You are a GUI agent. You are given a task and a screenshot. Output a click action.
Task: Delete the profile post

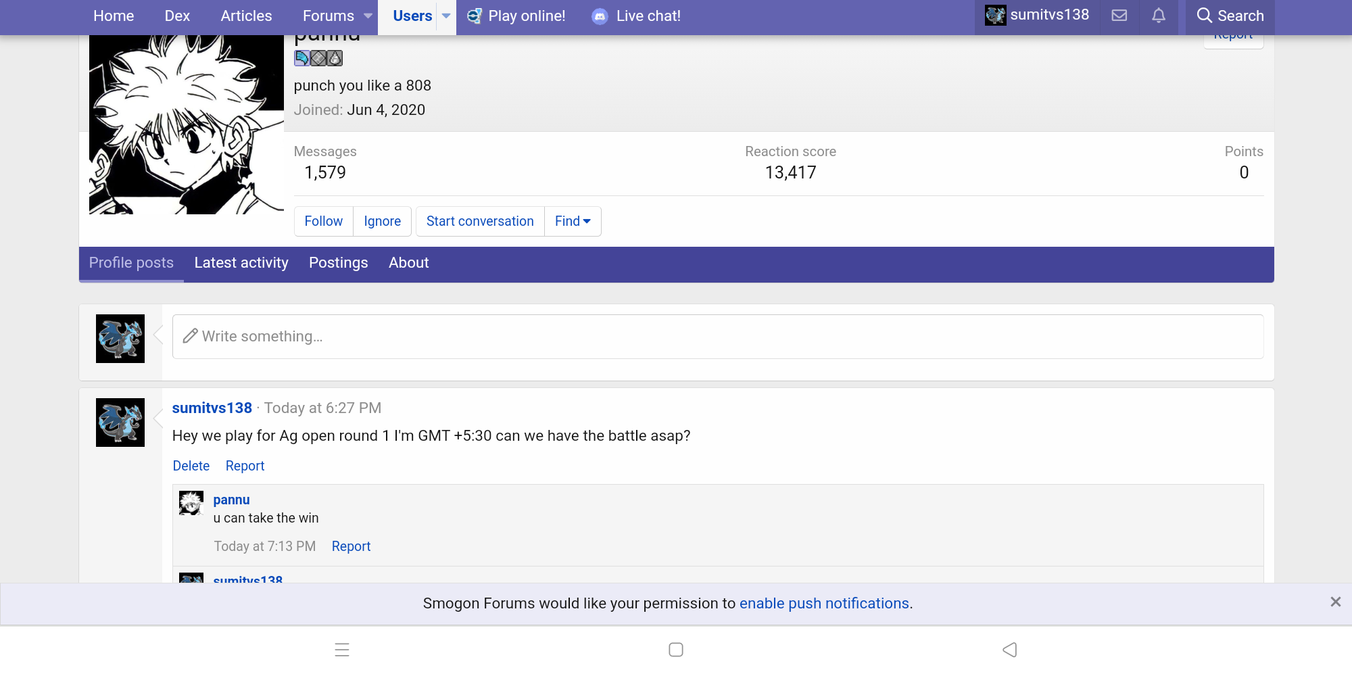191,466
